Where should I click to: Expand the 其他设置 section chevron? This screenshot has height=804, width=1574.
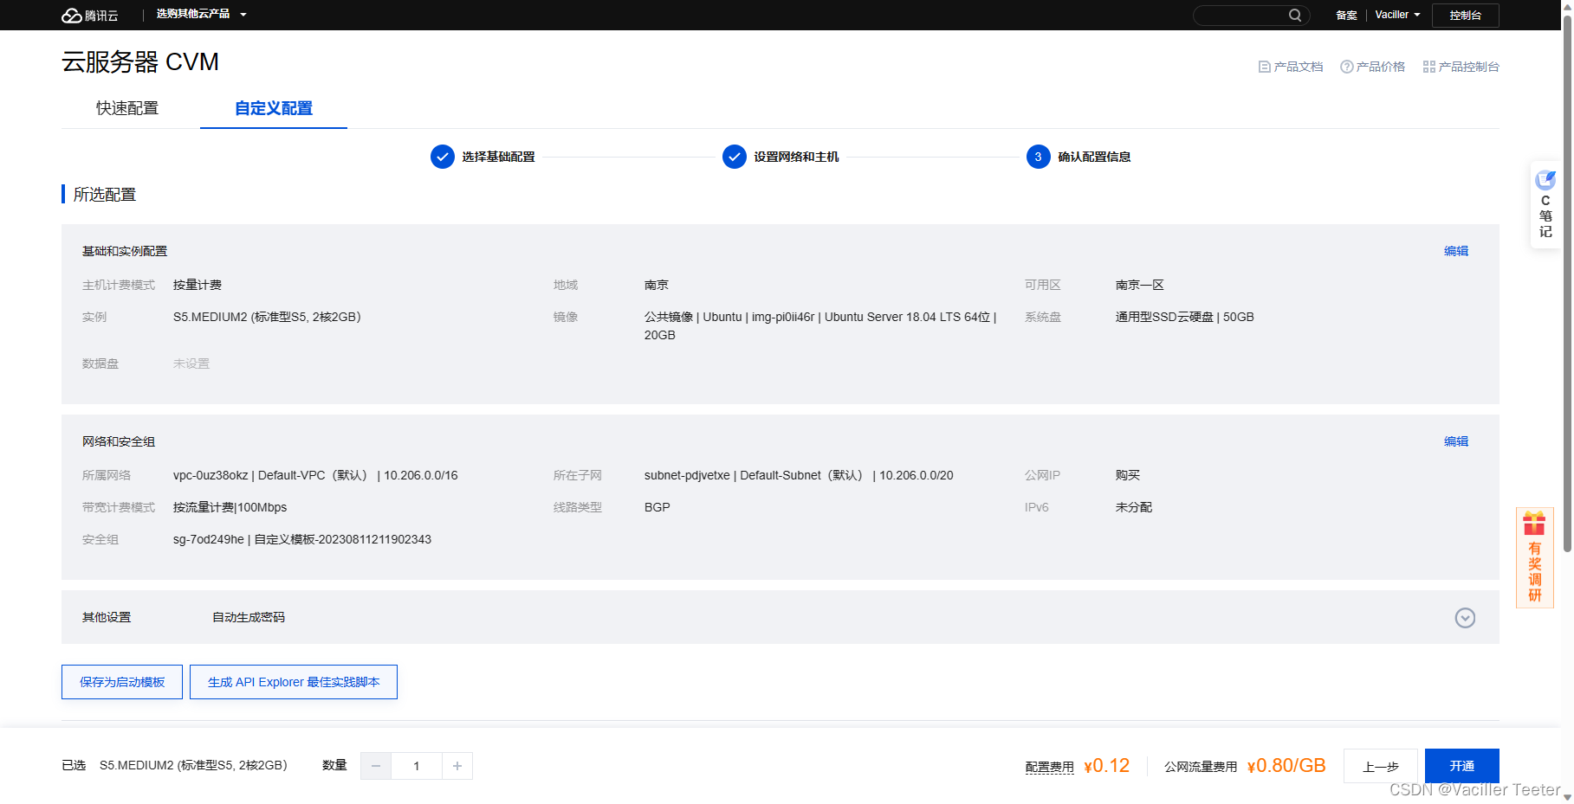[1465, 618]
